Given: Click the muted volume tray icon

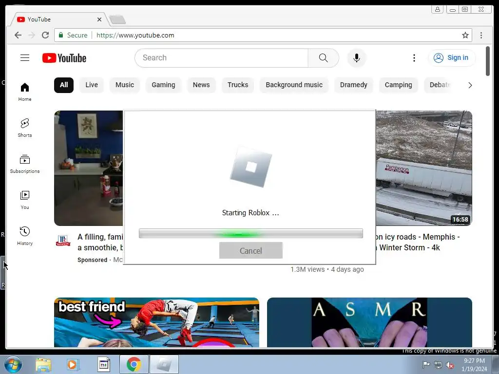Looking at the screenshot, I should pos(450,365).
